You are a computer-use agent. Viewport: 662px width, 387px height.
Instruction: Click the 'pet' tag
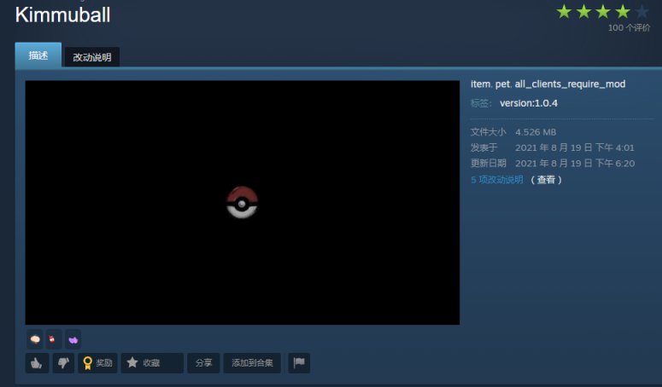pyautogui.click(x=502, y=84)
